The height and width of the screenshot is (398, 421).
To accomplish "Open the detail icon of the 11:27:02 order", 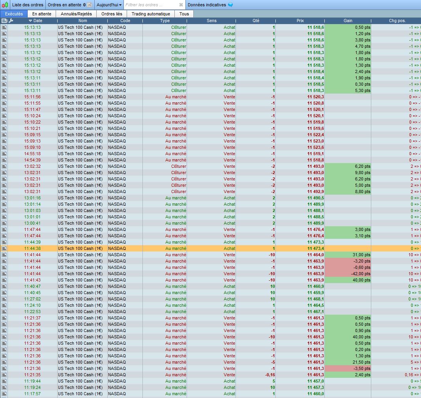I will (x=4, y=299).
